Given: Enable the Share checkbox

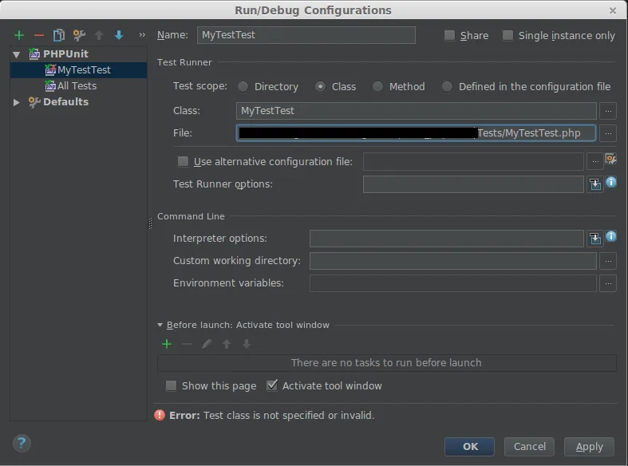Looking at the screenshot, I should [x=450, y=35].
